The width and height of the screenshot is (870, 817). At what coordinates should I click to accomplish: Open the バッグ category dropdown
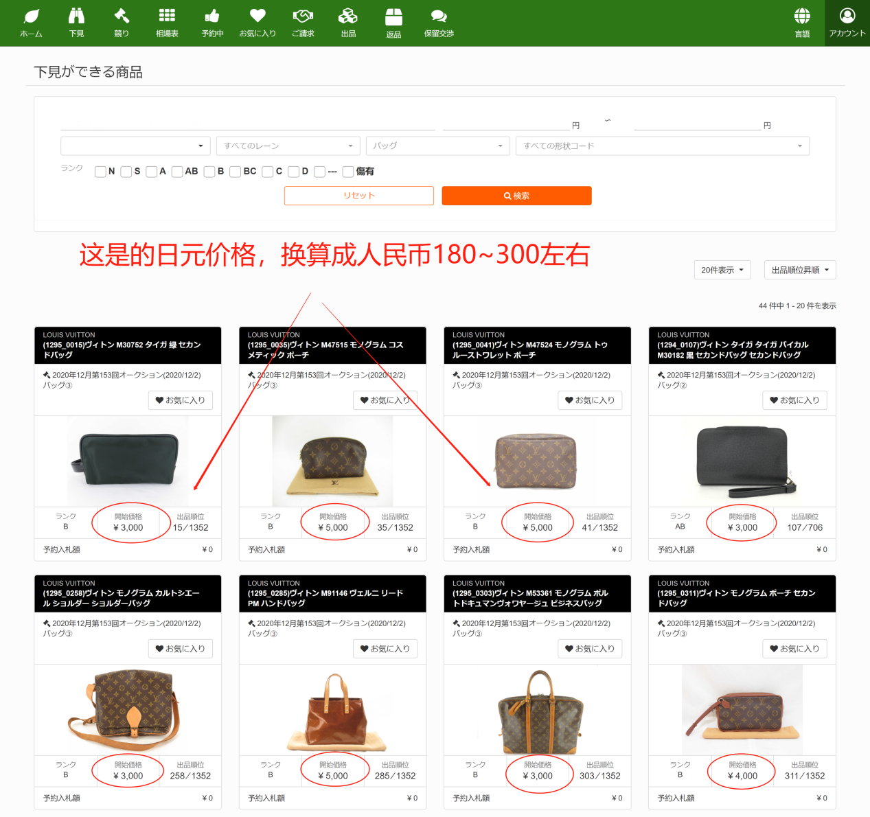pyautogui.click(x=437, y=146)
